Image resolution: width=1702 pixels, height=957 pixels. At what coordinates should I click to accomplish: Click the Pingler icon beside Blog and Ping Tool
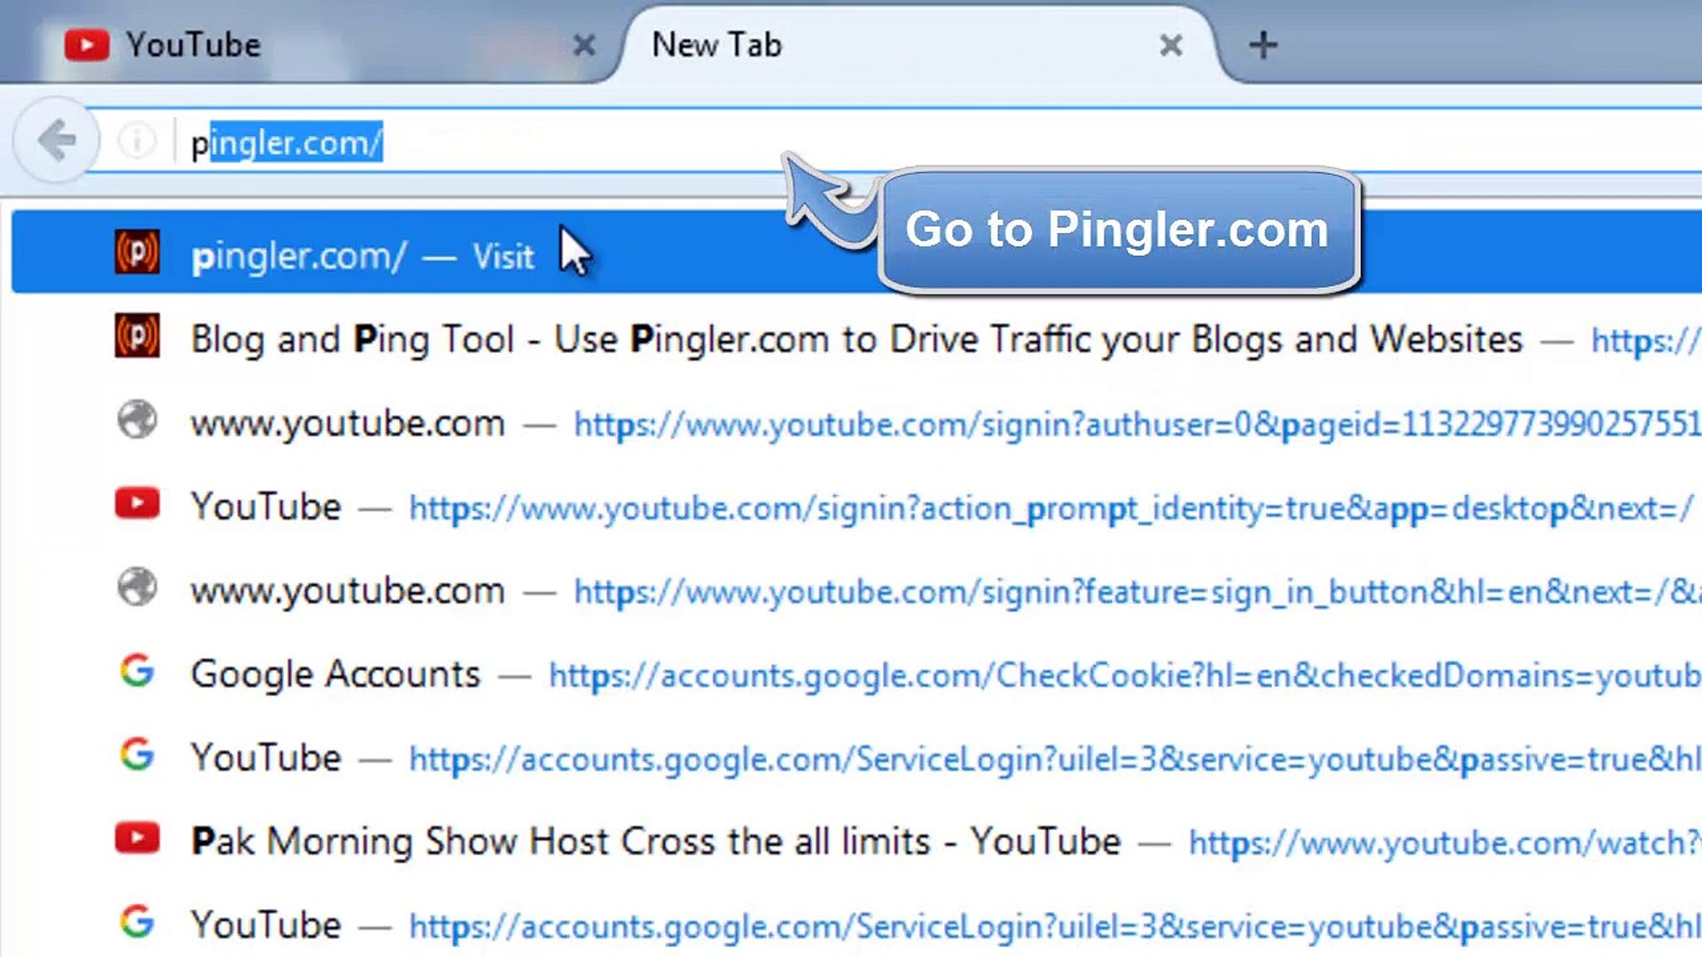137,336
